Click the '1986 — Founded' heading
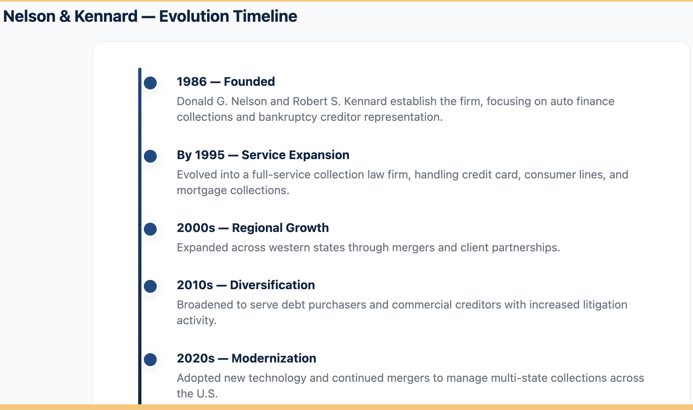 click(x=226, y=82)
